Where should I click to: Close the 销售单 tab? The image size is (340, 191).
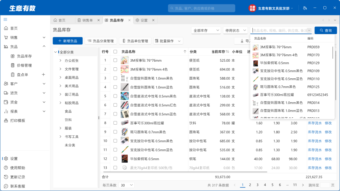point(99,20)
